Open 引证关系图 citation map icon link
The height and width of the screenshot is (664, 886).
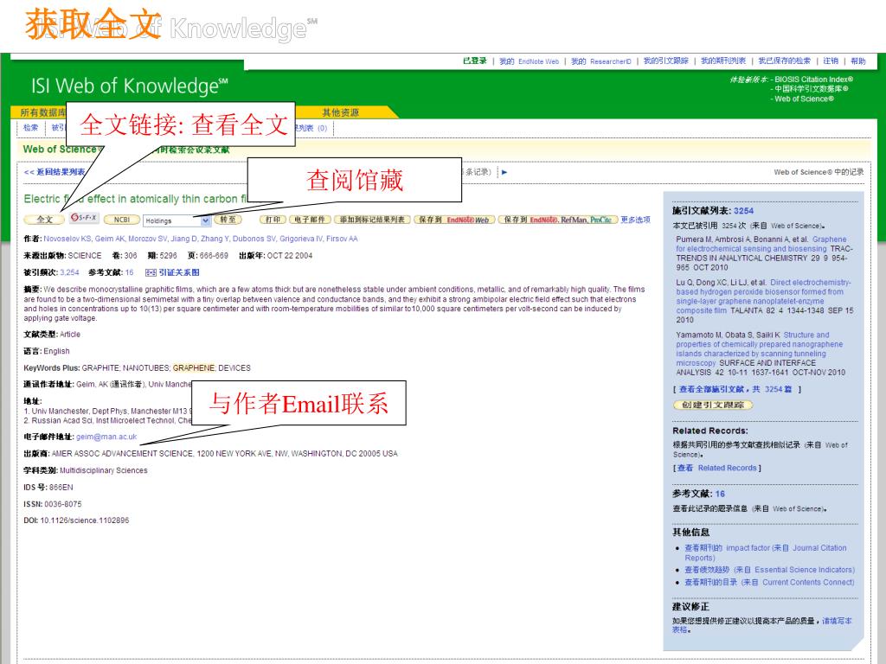[x=172, y=272]
